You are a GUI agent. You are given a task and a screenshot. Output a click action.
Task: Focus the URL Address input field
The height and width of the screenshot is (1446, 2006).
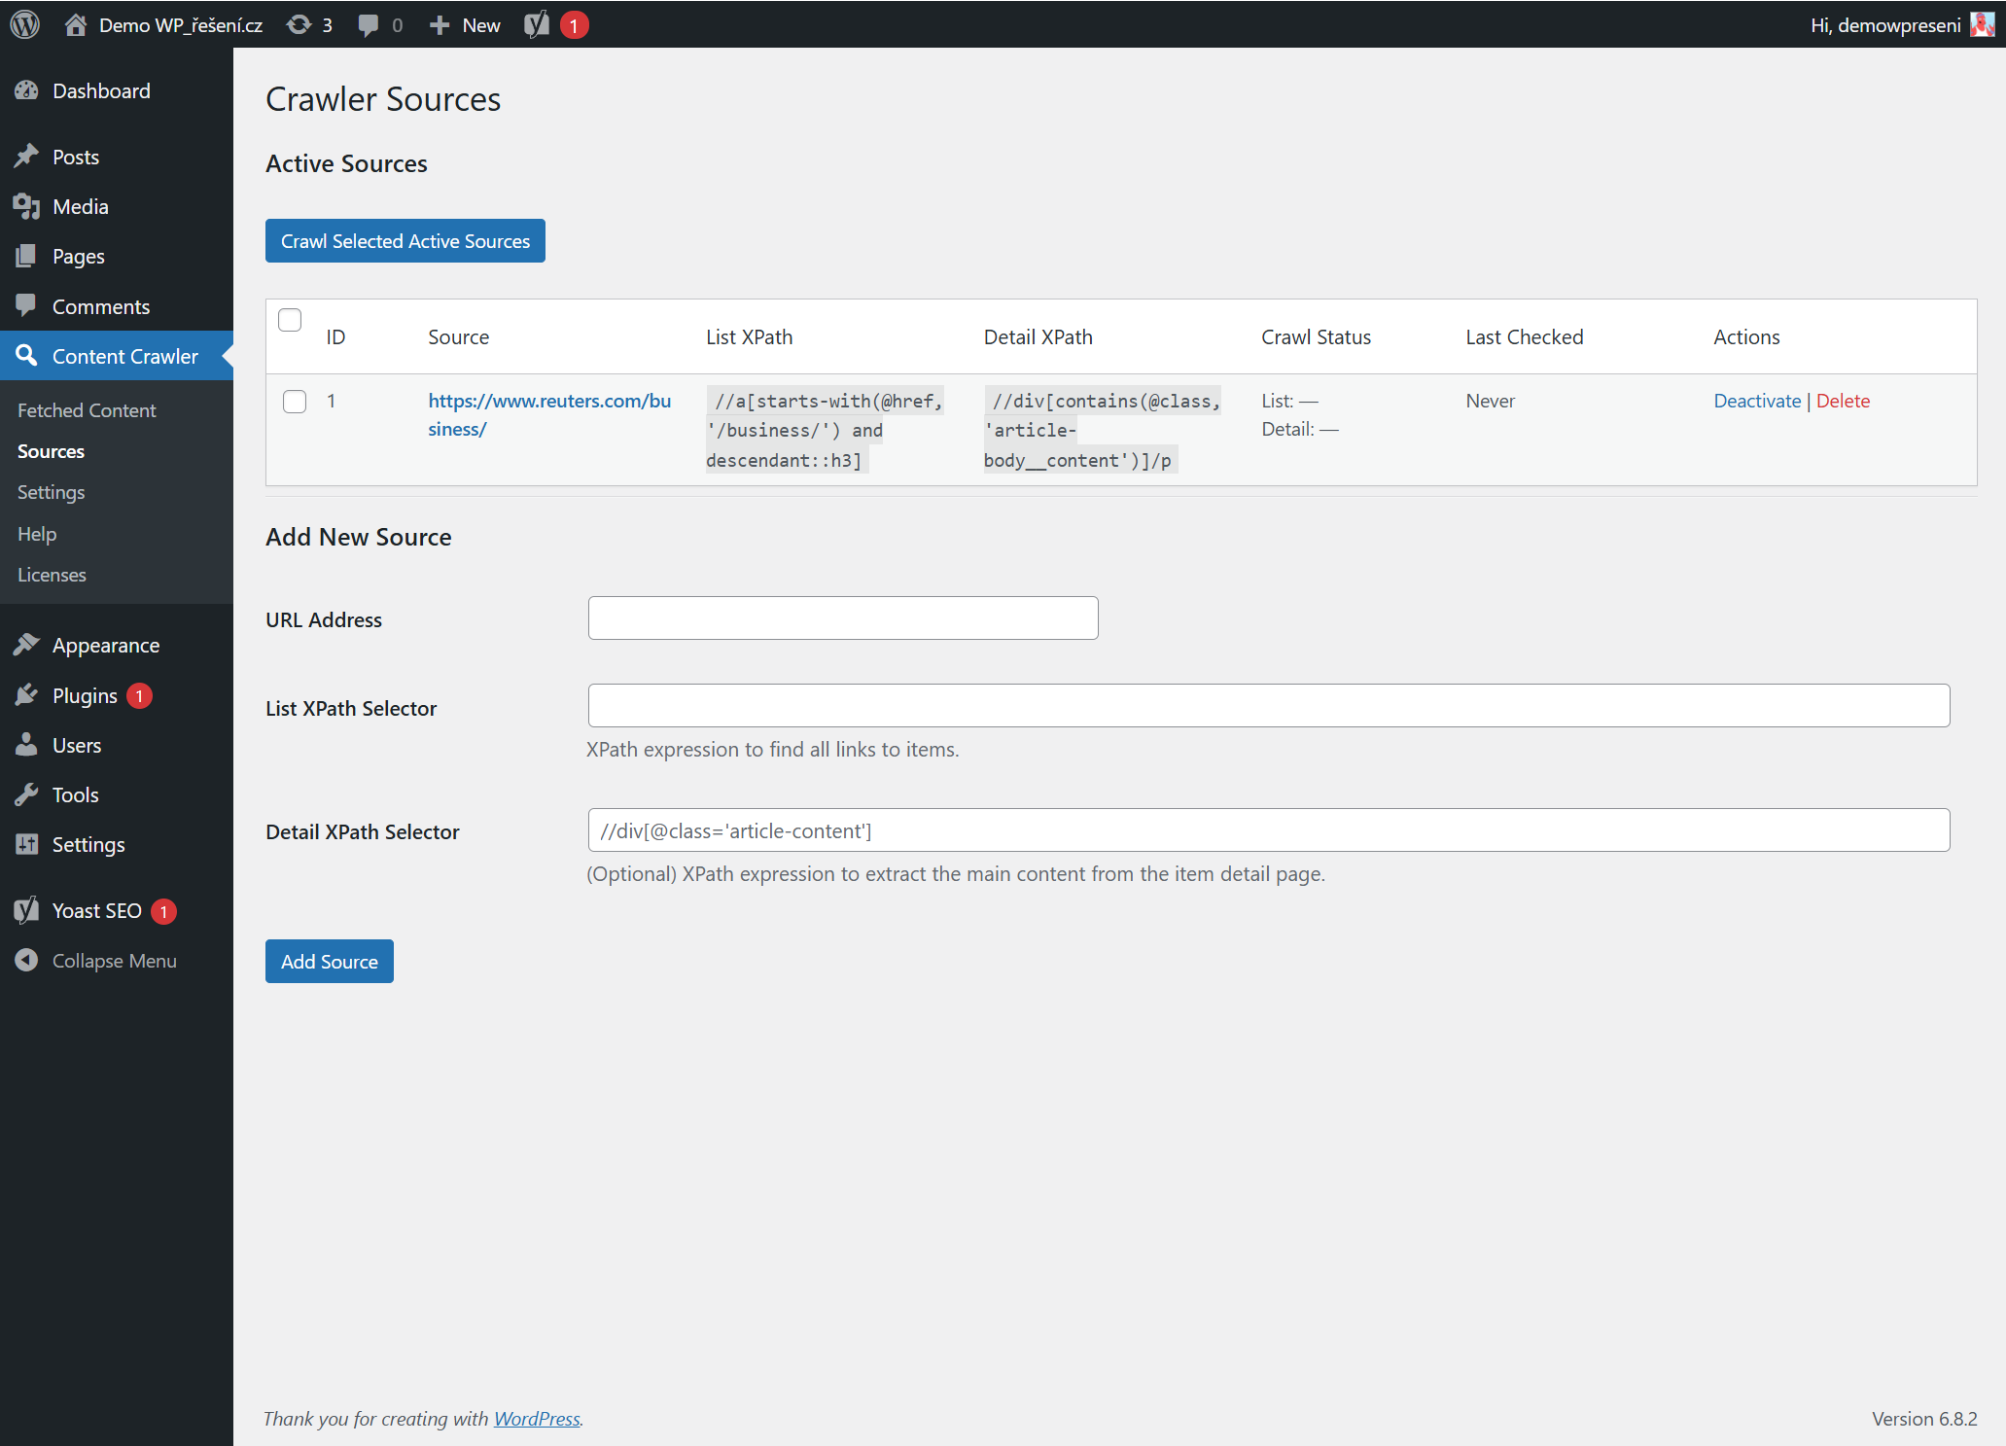point(843,618)
